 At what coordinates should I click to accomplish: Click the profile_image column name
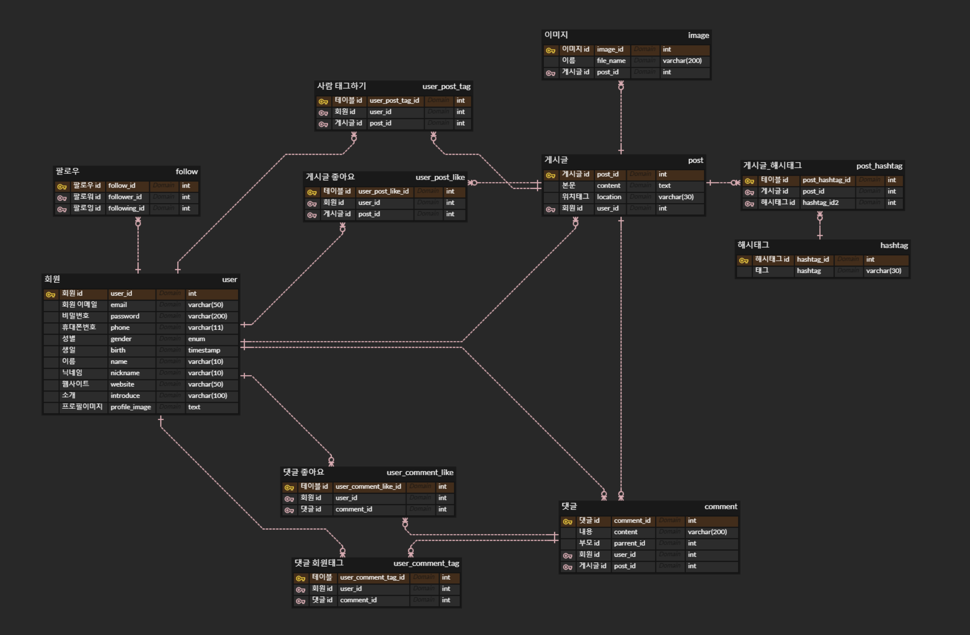pos(130,407)
